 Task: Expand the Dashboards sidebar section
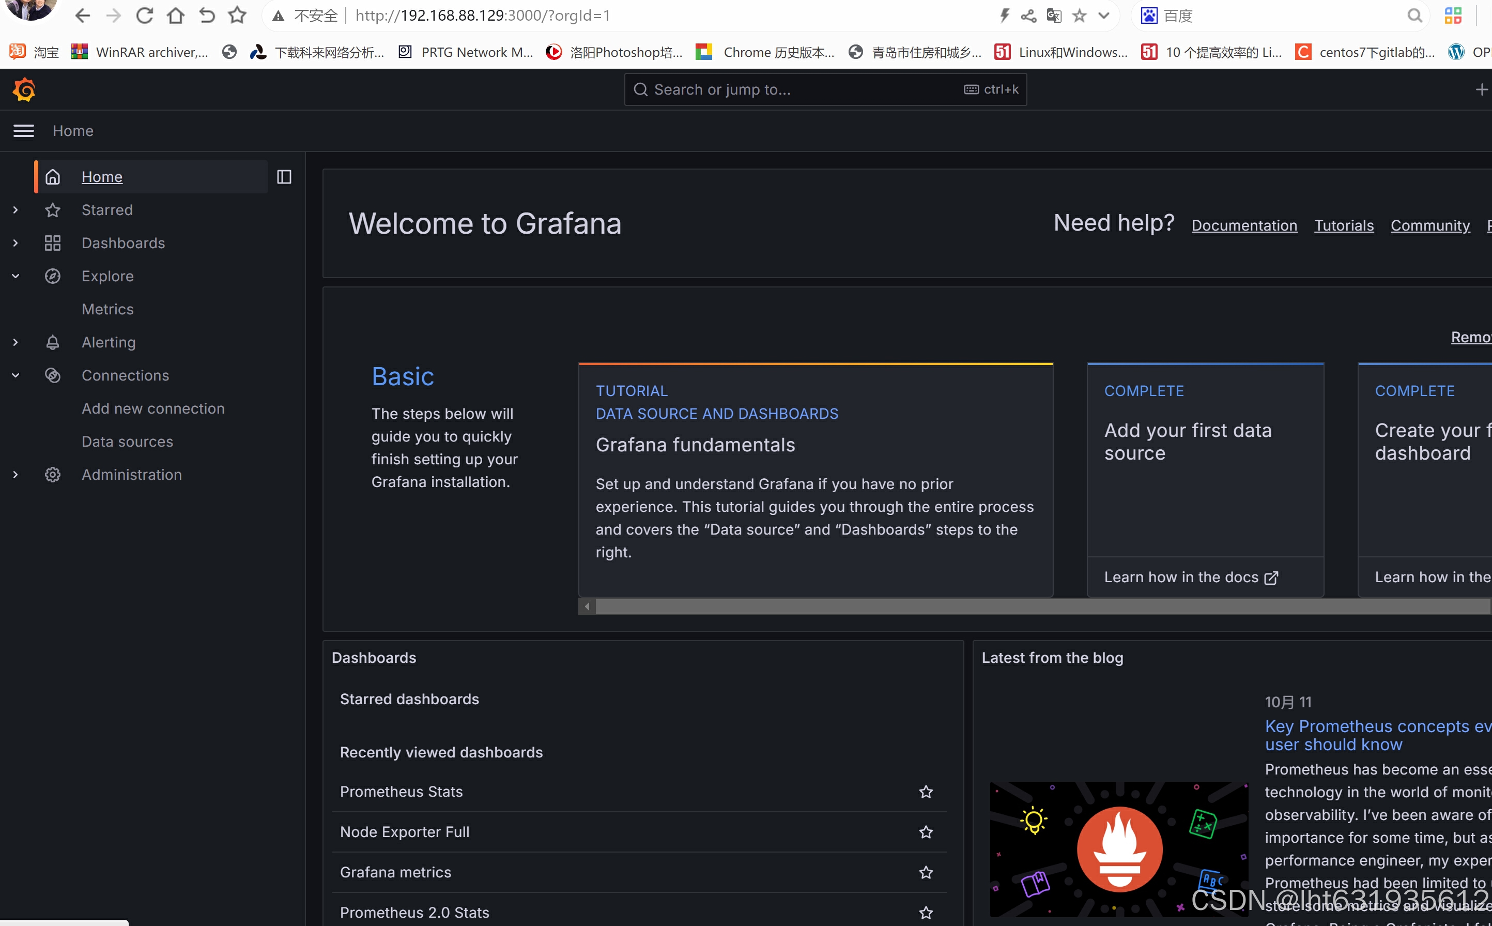(x=16, y=243)
